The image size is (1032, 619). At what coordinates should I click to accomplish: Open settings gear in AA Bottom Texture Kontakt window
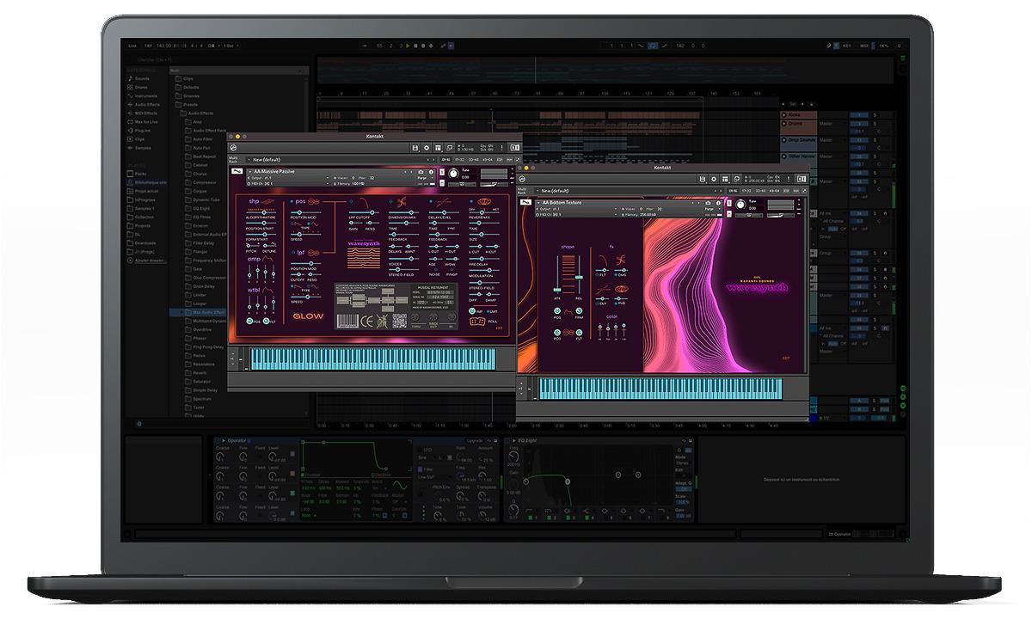tap(714, 178)
